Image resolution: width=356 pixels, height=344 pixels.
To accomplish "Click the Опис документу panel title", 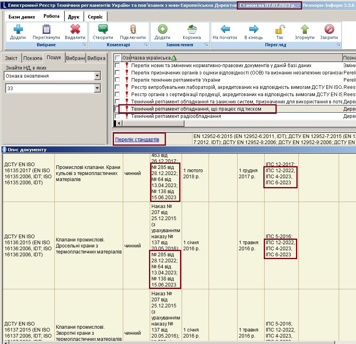I will 27,150.
